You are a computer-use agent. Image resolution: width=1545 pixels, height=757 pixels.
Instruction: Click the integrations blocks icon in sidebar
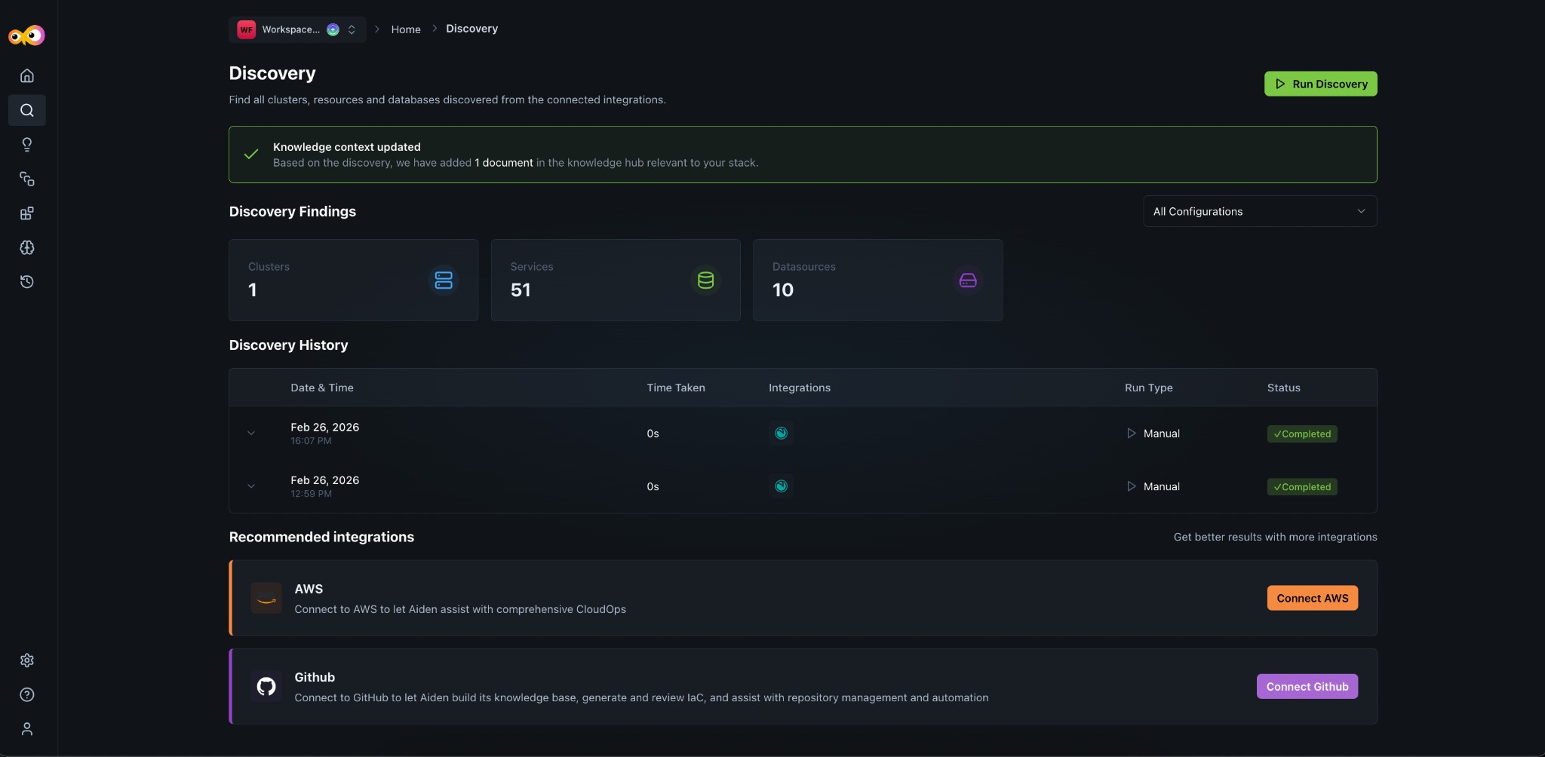27,213
